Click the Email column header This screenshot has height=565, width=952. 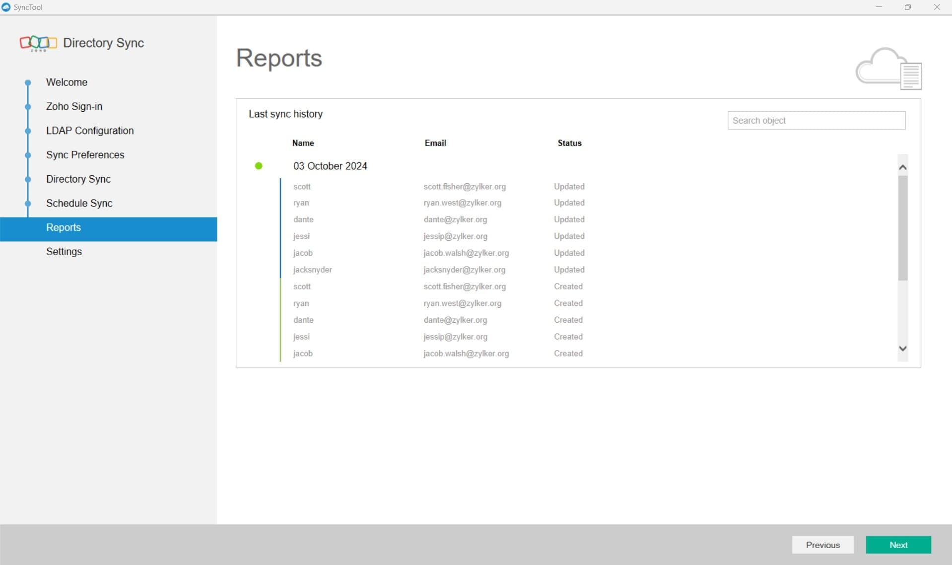(x=435, y=143)
